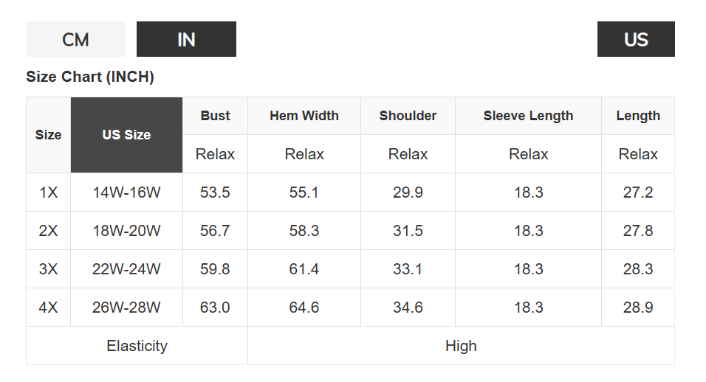Select the 3X size row label
Image resolution: width=706 pixels, height=382 pixels.
[x=48, y=269]
